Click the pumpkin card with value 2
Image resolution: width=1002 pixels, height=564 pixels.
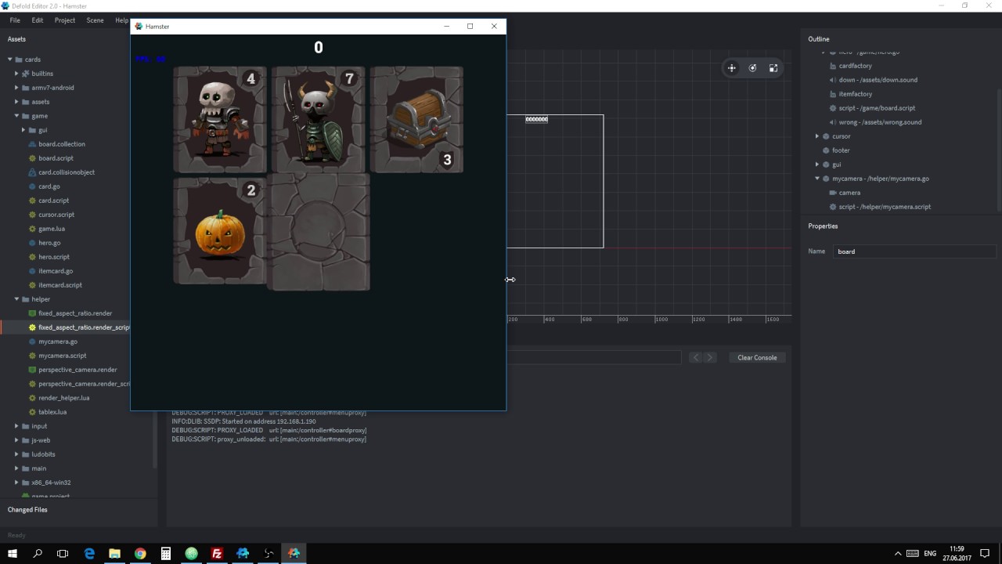point(220,230)
